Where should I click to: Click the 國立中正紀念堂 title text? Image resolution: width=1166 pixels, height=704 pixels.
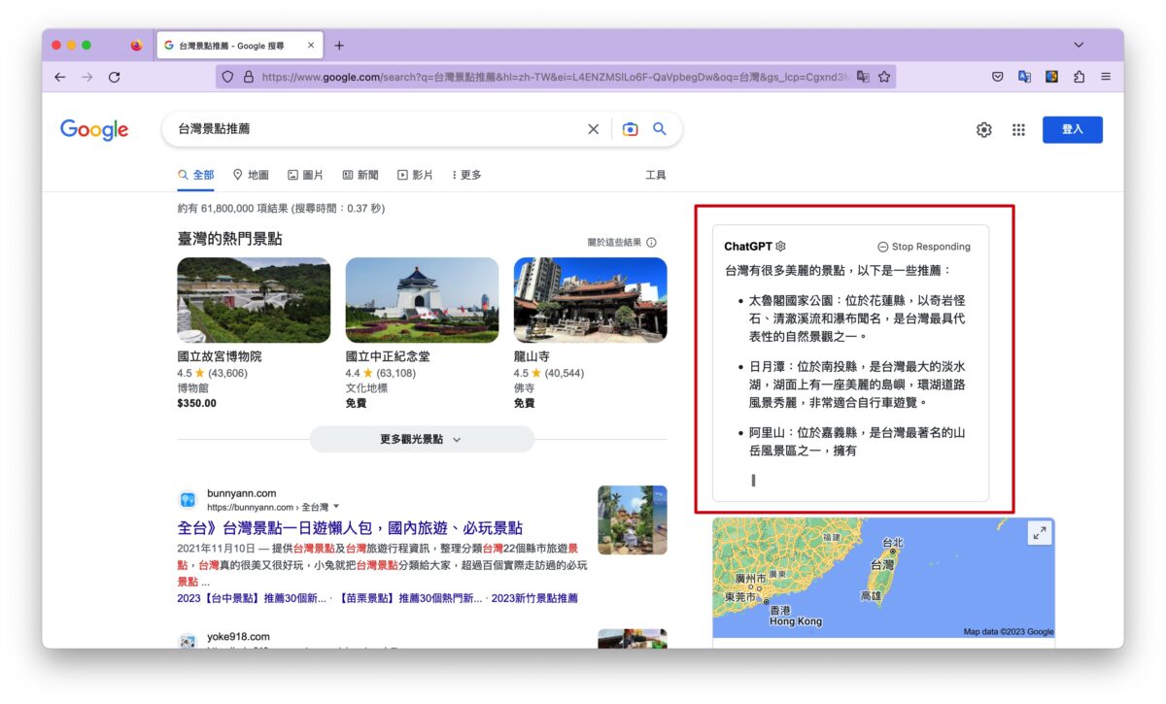click(x=388, y=356)
